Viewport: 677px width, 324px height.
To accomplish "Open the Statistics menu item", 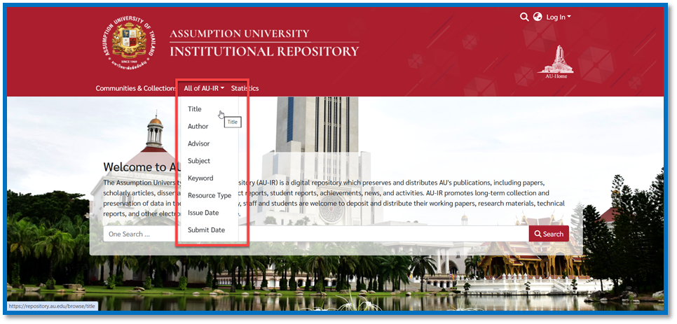I will tap(245, 88).
